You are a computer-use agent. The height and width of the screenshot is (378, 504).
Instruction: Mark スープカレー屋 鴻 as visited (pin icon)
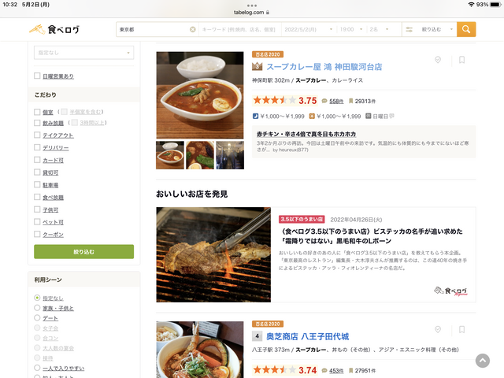point(438,60)
